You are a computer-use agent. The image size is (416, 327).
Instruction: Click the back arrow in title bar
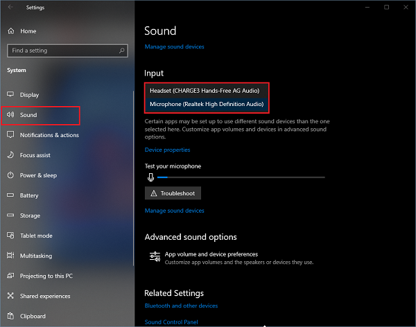tap(10, 8)
